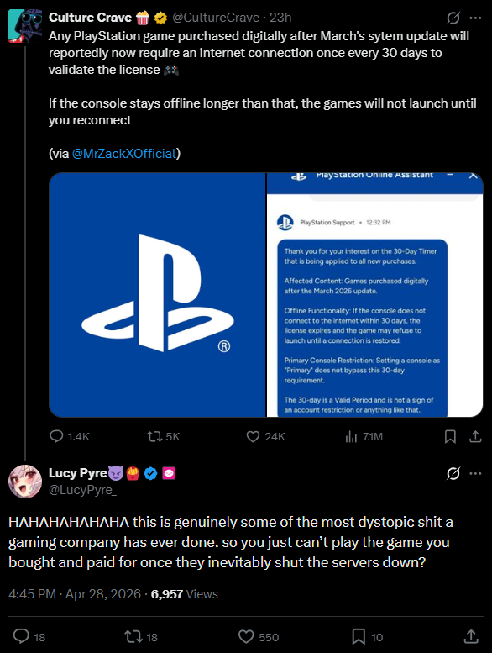
Task: Open more options menu on Culture Crave post
Action: click(475, 18)
